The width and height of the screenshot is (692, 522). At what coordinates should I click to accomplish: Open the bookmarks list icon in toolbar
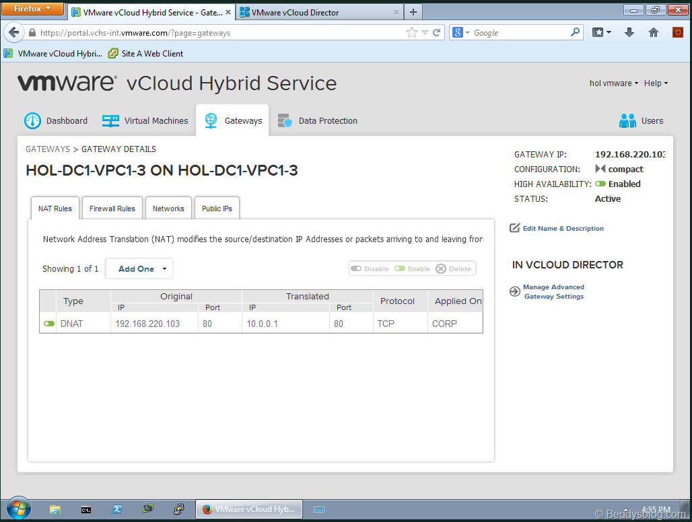[x=598, y=32]
